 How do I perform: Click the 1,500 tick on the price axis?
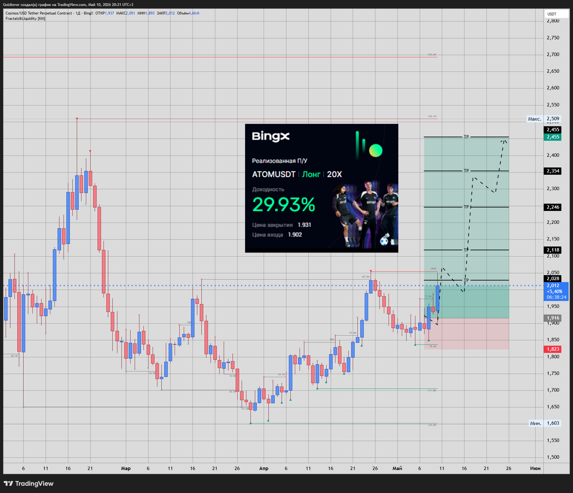pos(553,457)
